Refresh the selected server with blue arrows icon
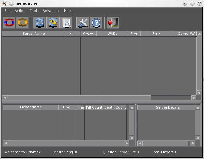This screenshot has width=204, height=159. click(x=40, y=23)
